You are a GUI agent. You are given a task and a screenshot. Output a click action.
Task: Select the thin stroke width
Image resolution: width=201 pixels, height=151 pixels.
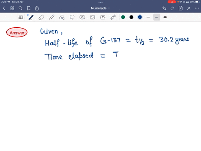point(148,17)
